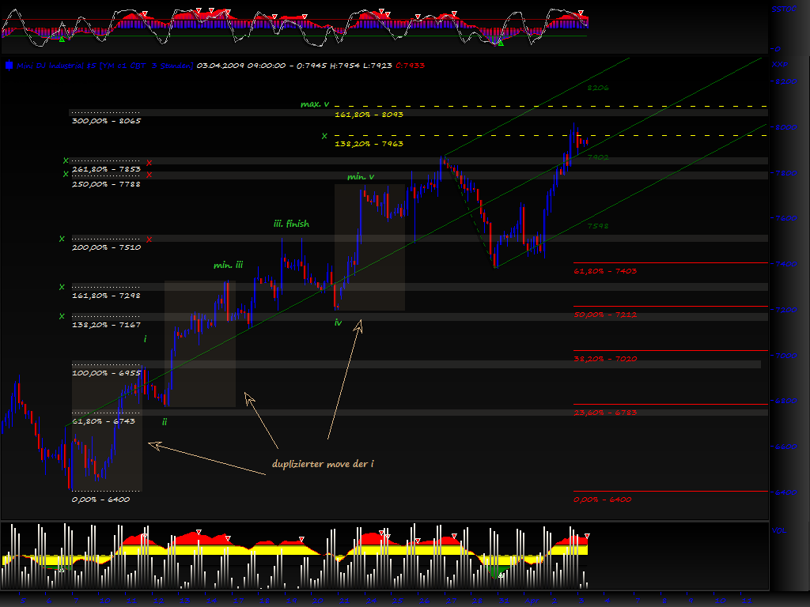Screen dimensions: 810x607
Task: Click the green channel value 7598
Action: [598, 226]
